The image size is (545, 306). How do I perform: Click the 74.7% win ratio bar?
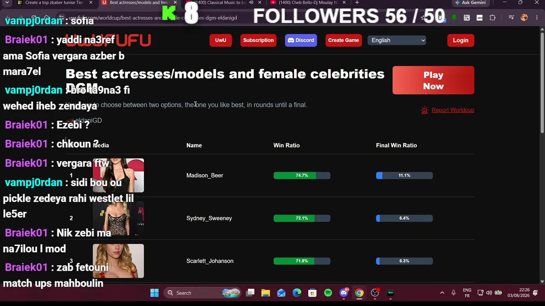coord(302,176)
